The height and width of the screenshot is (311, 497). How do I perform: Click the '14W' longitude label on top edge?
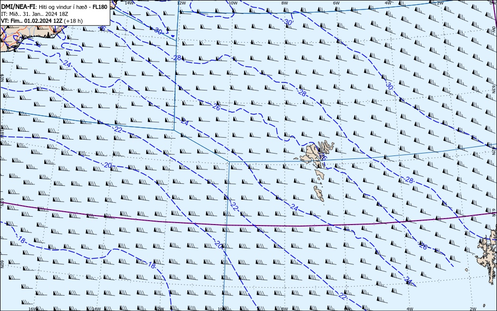point(129,3)
